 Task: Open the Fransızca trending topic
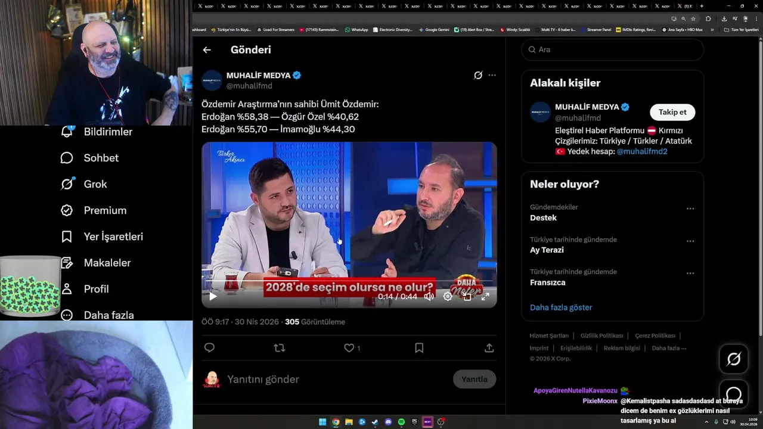(x=548, y=282)
